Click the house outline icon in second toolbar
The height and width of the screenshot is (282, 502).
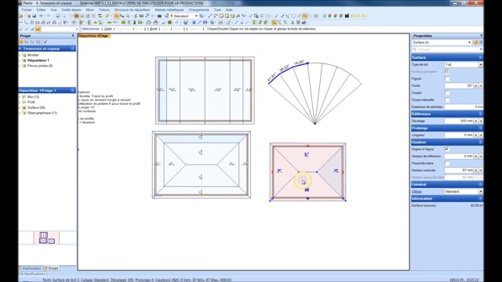pyautogui.click(x=149, y=23)
